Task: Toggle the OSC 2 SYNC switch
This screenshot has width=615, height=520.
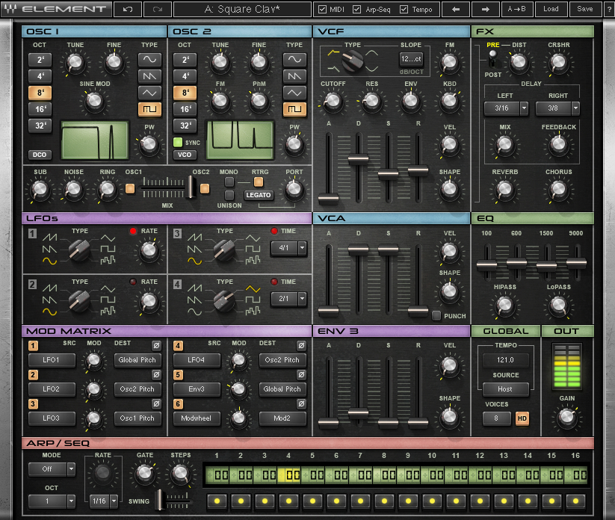Action: tap(177, 142)
